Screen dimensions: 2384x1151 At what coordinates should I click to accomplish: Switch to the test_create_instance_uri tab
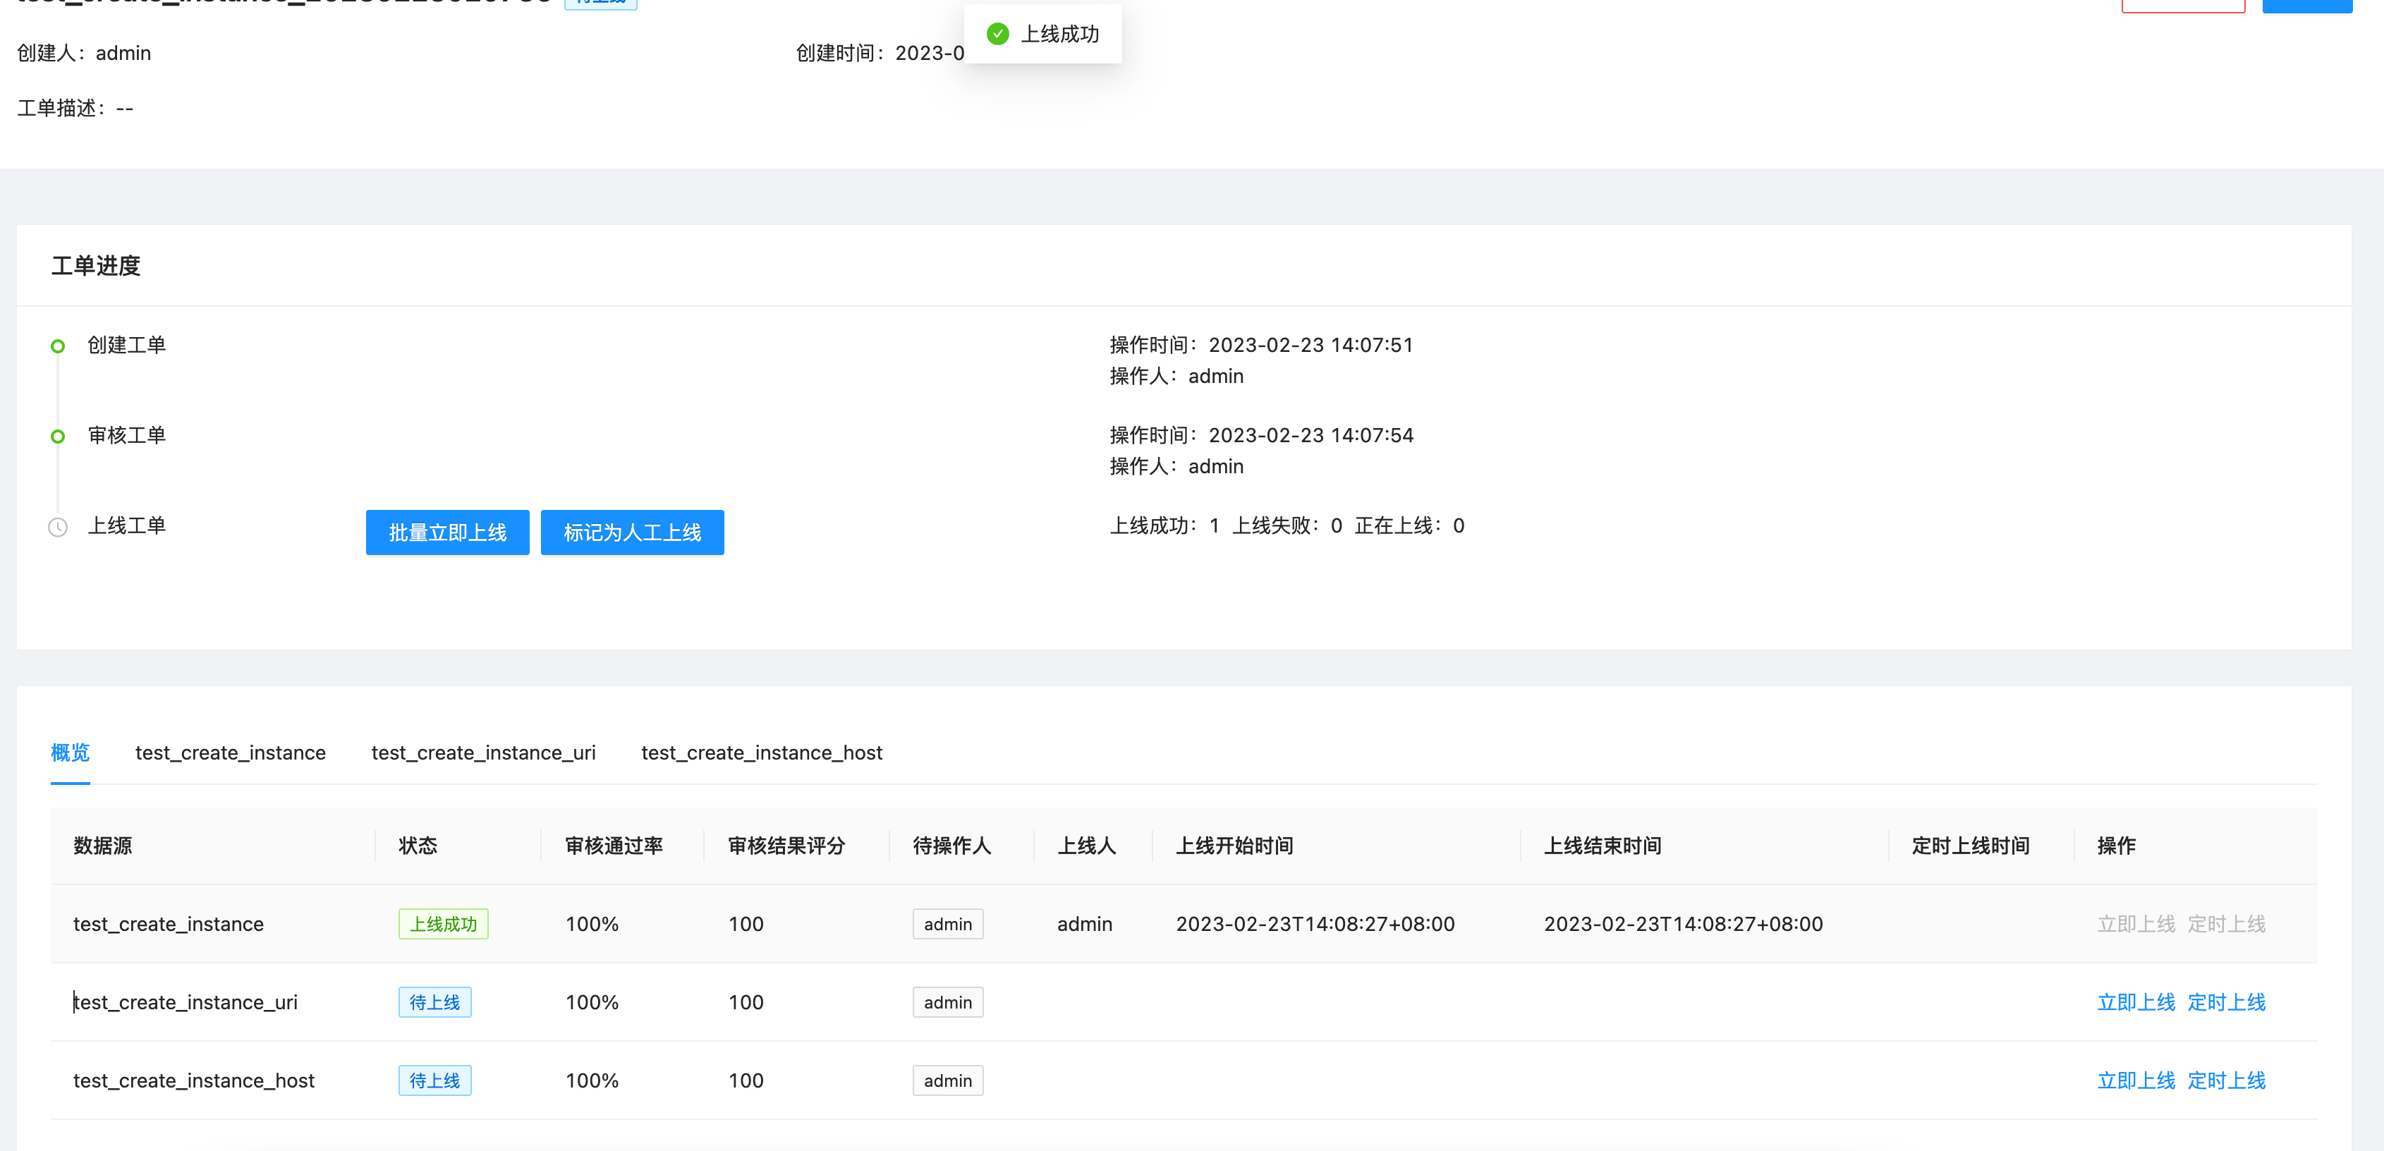pyautogui.click(x=482, y=753)
